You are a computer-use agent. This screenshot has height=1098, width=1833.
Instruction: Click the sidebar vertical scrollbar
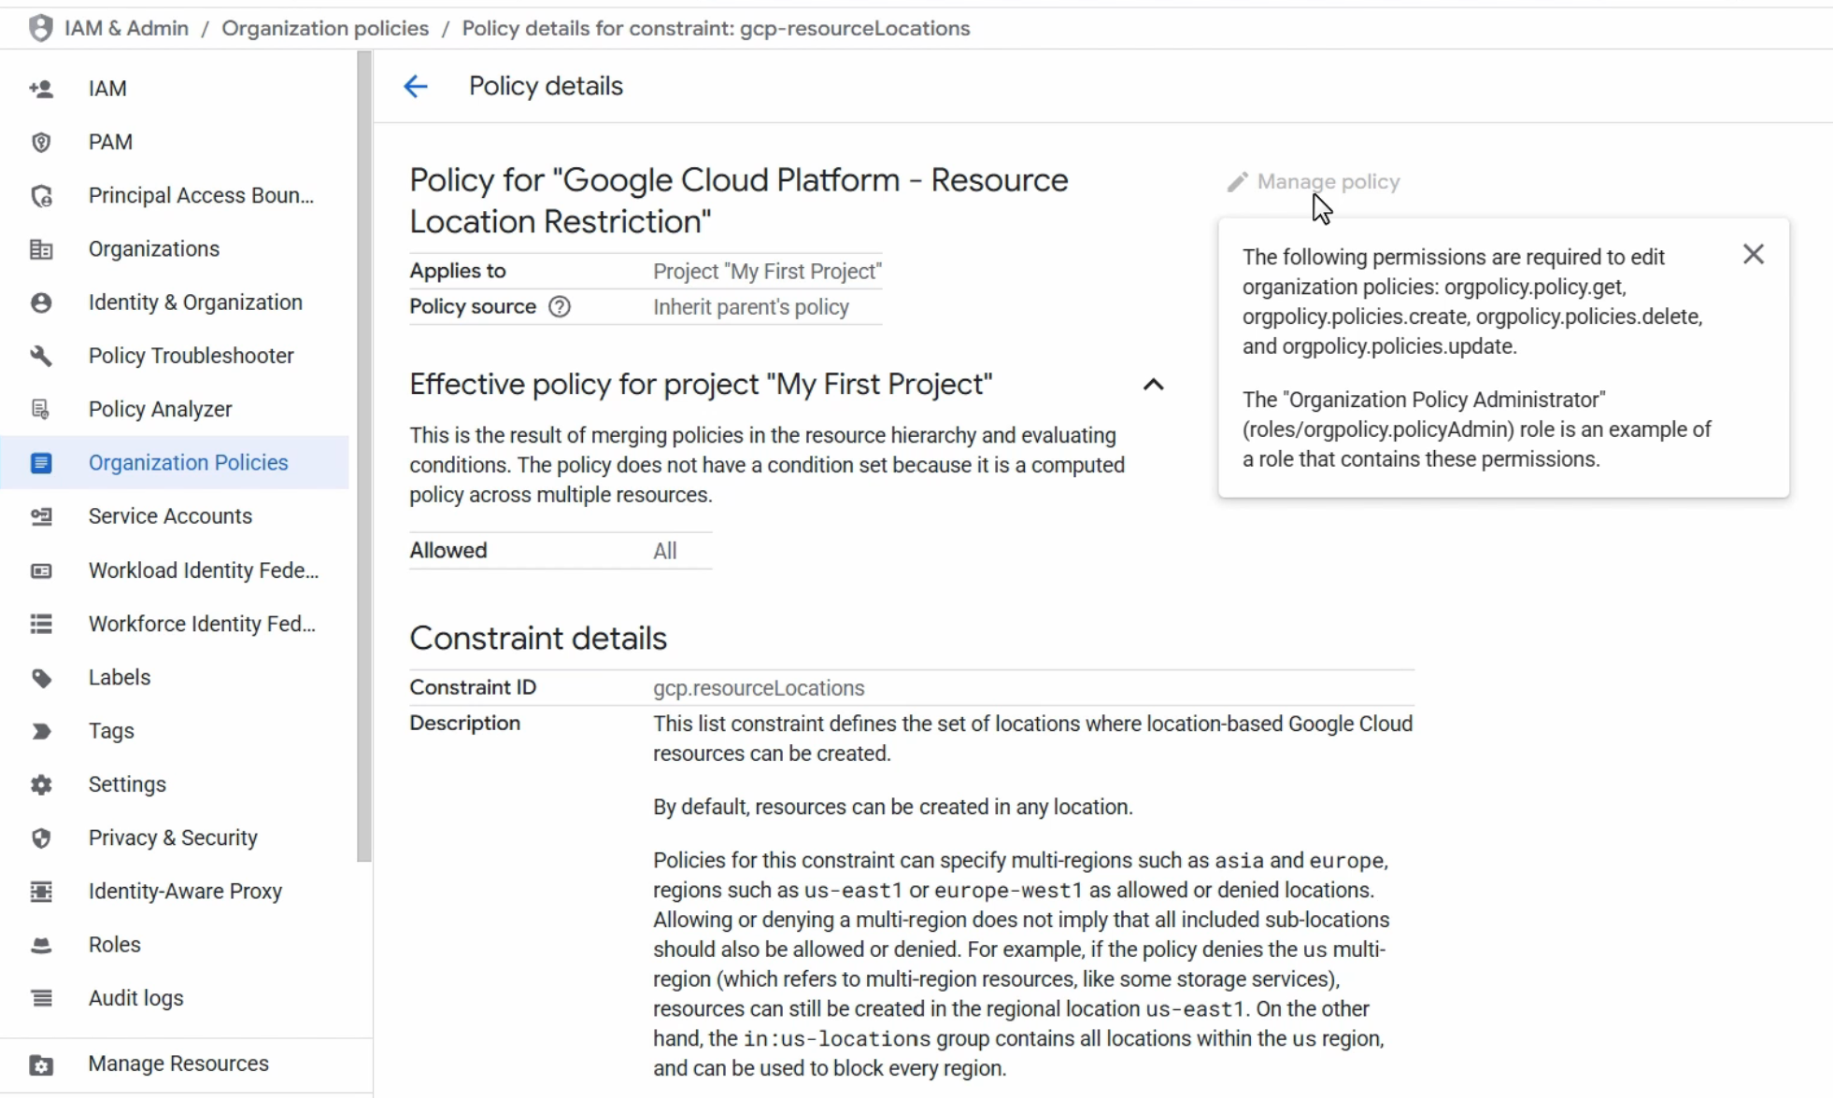click(364, 457)
